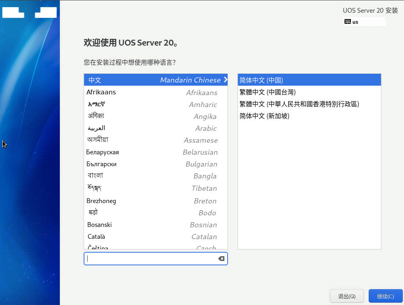Choose Brezhoneg (Breton) language

coord(156,201)
